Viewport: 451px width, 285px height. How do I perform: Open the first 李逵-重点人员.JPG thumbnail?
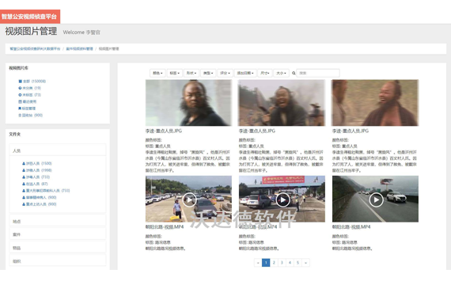pos(188,103)
